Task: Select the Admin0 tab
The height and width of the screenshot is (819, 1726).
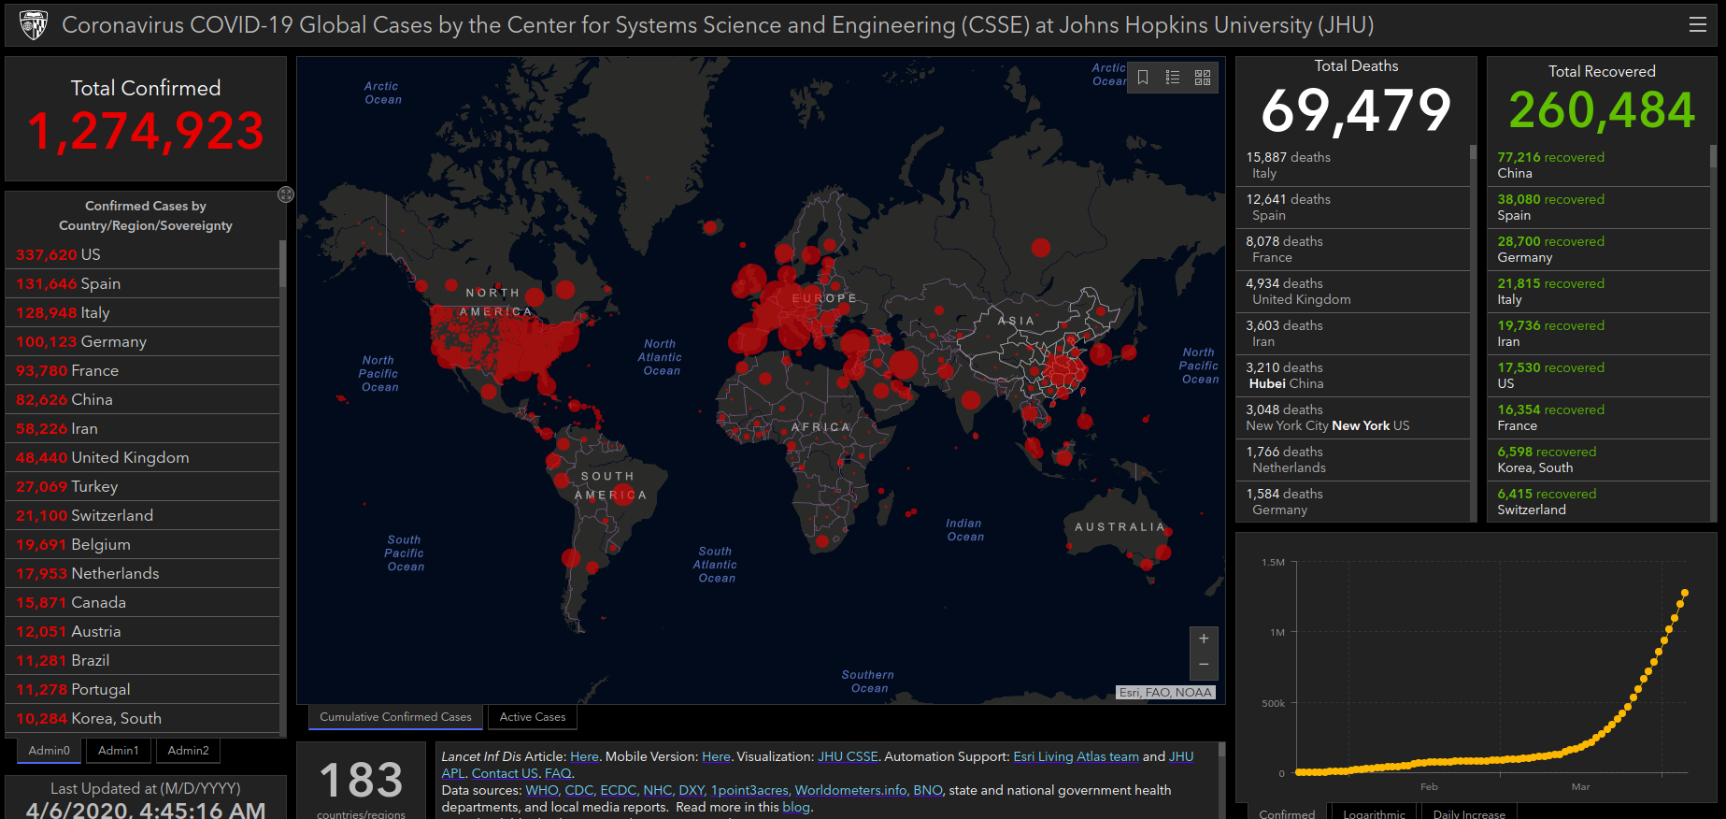Action: pyautogui.click(x=50, y=751)
